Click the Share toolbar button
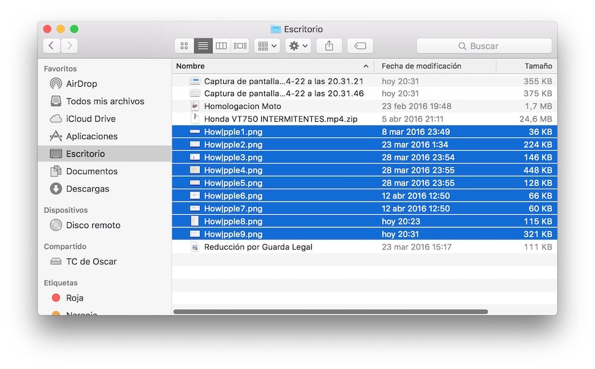This screenshot has width=595, height=369. point(329,46)
